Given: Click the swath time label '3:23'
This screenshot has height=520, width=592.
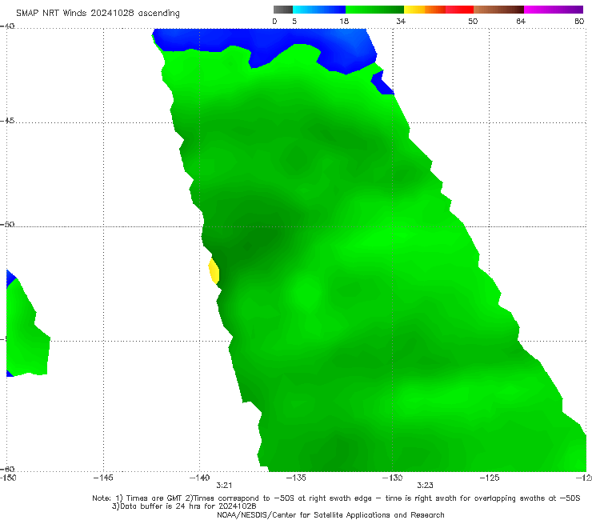Looking at the screenshot, I should (425, 486).
